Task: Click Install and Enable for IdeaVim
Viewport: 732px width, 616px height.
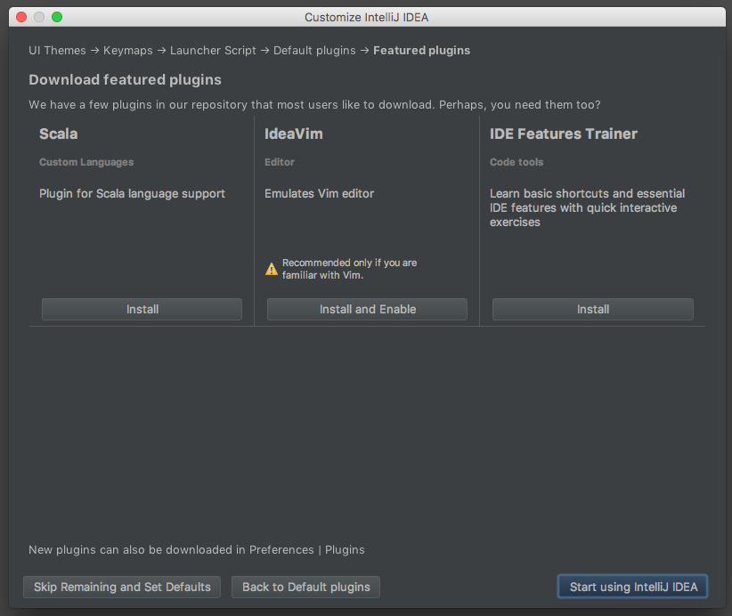Action: pyautogui.click(x=367, y=310)
